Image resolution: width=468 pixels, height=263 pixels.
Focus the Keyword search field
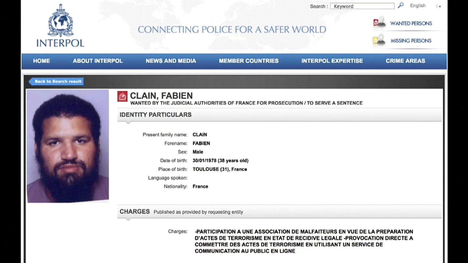362,6
